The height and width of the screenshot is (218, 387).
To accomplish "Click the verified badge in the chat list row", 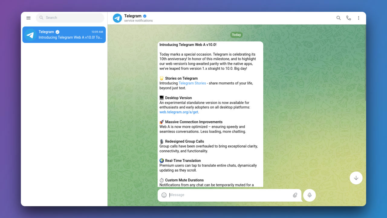I will (x=57, y=32).
